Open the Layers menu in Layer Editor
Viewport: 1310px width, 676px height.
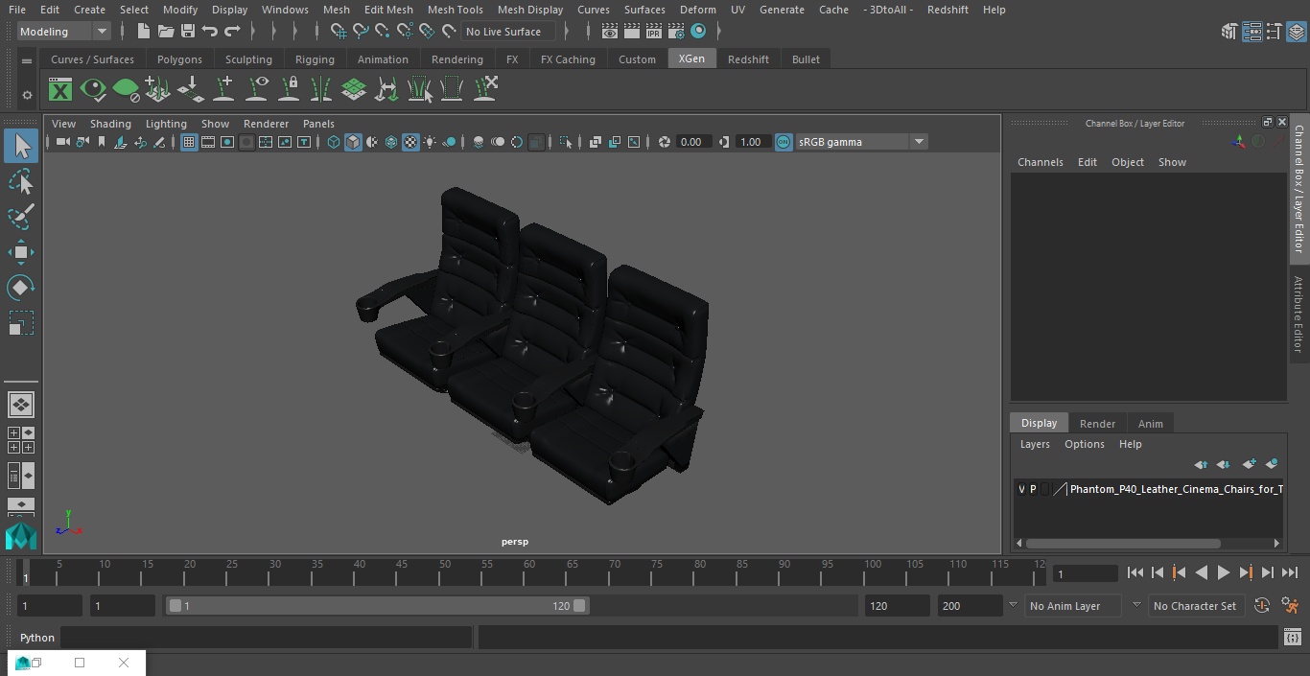[1034, 444]
